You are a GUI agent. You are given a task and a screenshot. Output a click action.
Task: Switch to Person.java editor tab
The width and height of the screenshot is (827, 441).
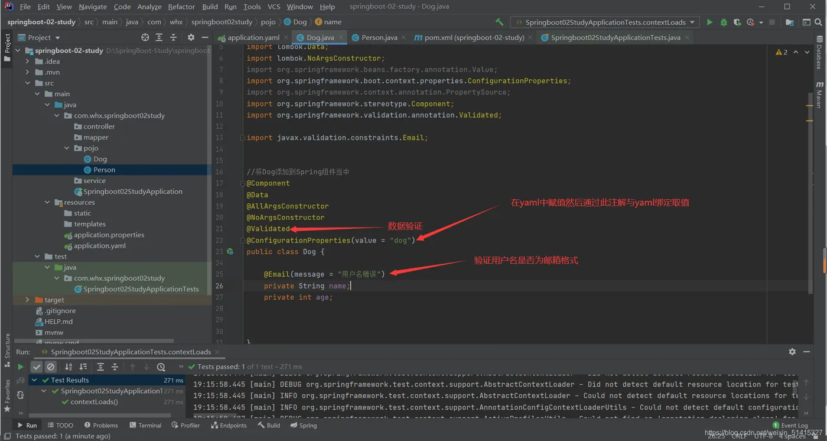point(379,37)
